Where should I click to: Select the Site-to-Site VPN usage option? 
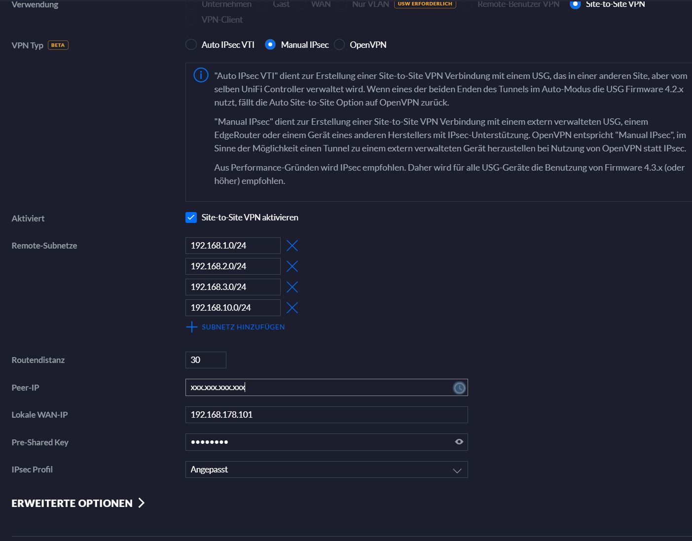575,4
